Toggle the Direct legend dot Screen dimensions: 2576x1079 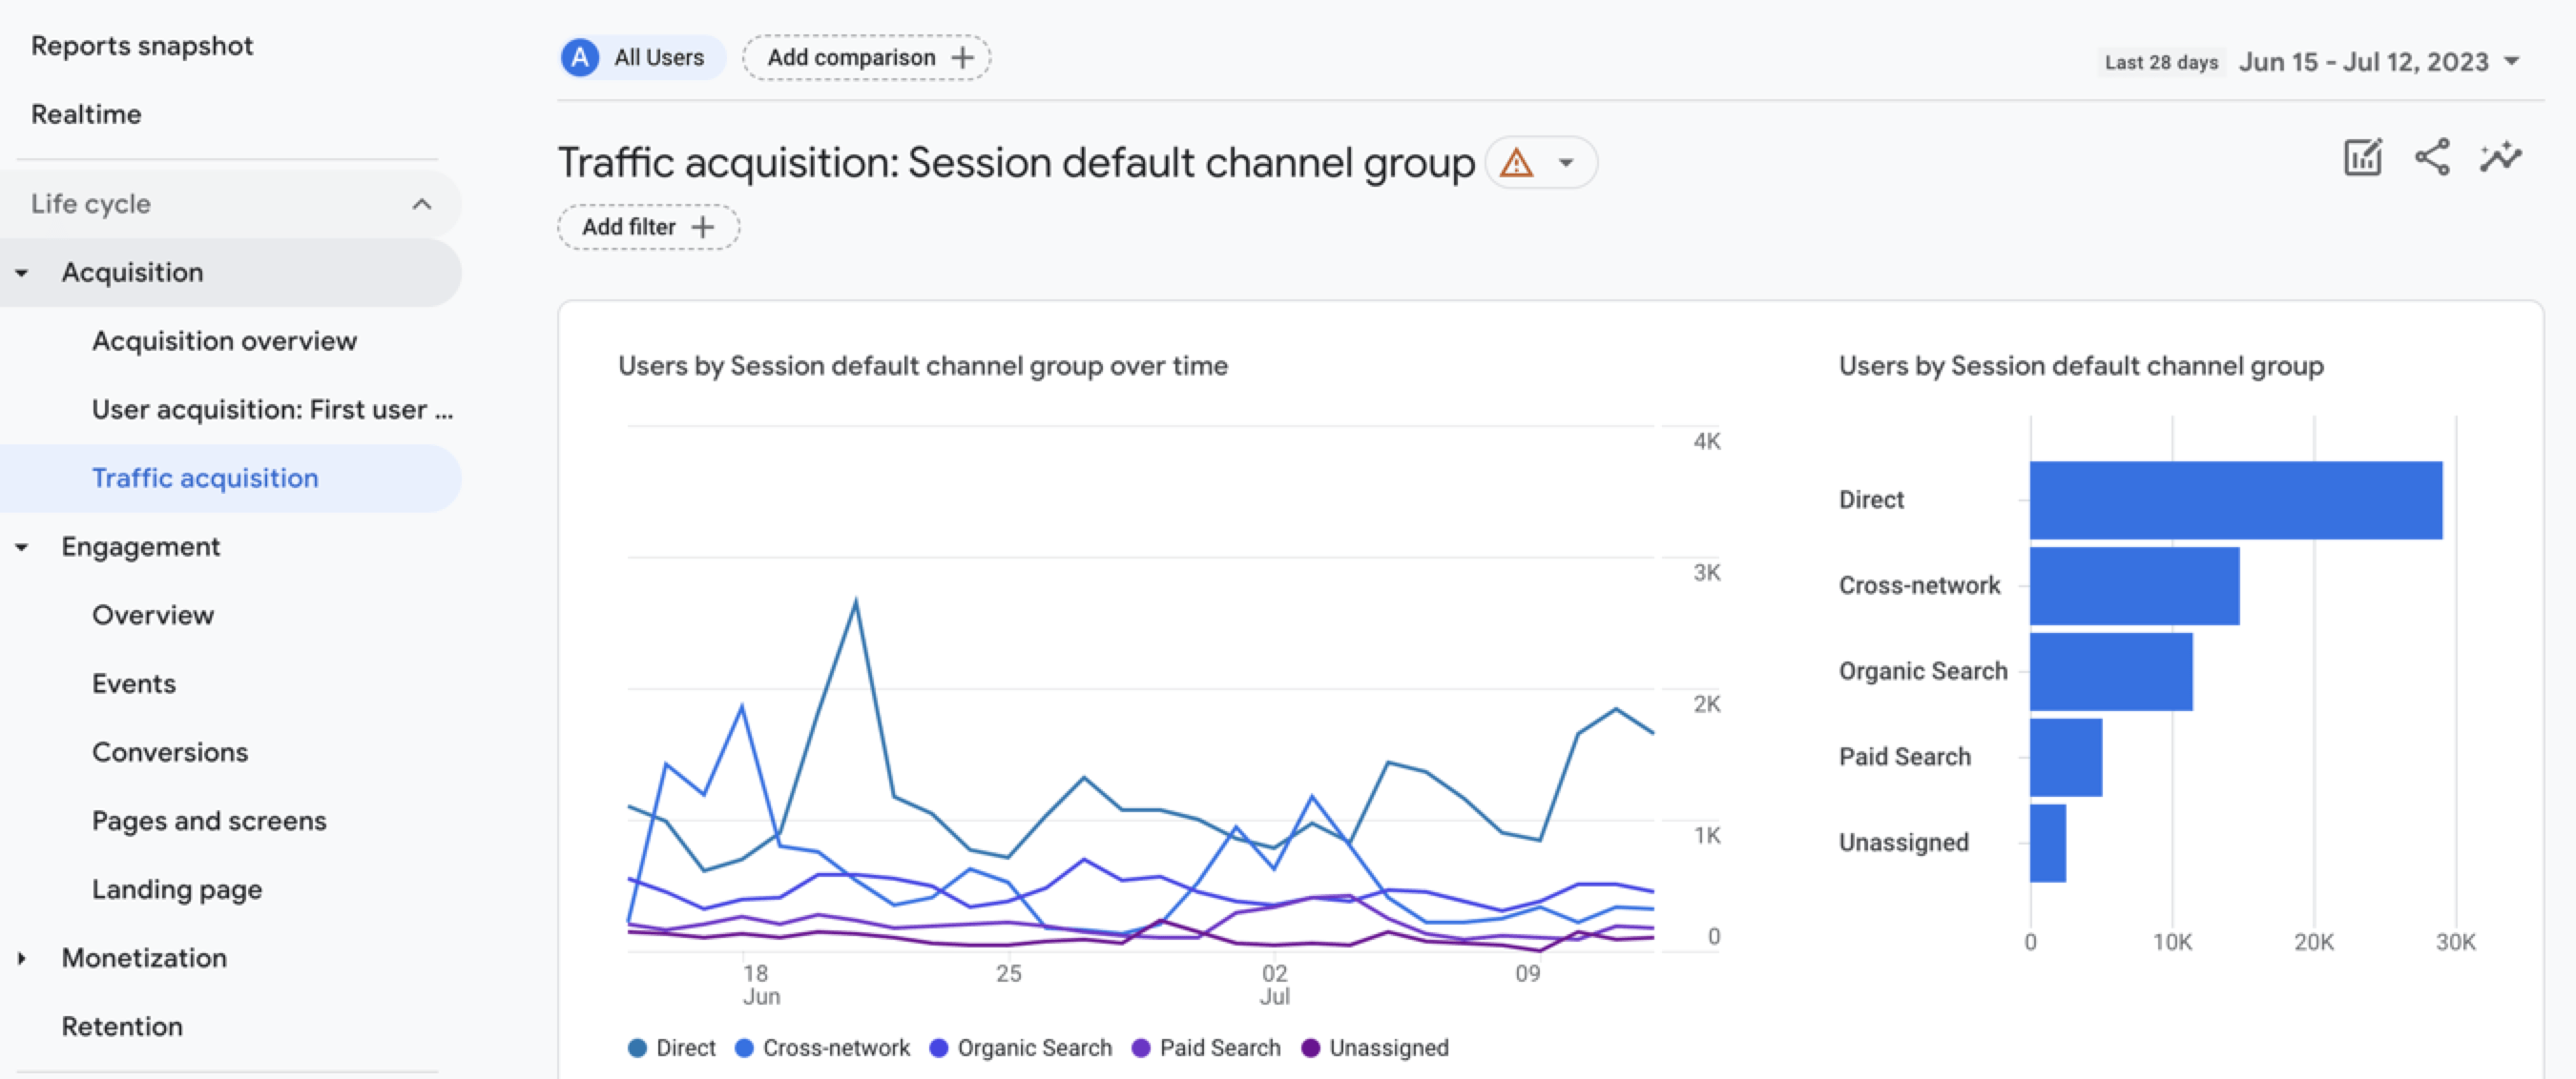click(637, 1048)
